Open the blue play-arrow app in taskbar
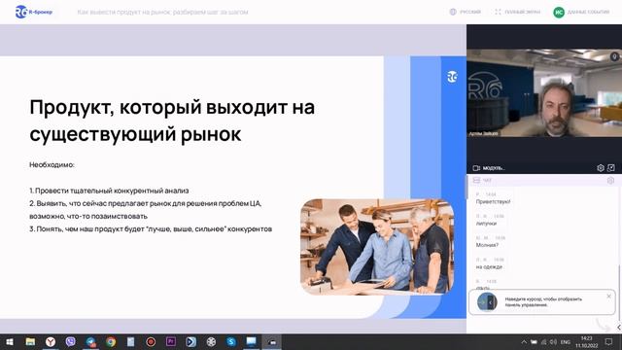Screen dimensions: 622x350 pos(190,341)
